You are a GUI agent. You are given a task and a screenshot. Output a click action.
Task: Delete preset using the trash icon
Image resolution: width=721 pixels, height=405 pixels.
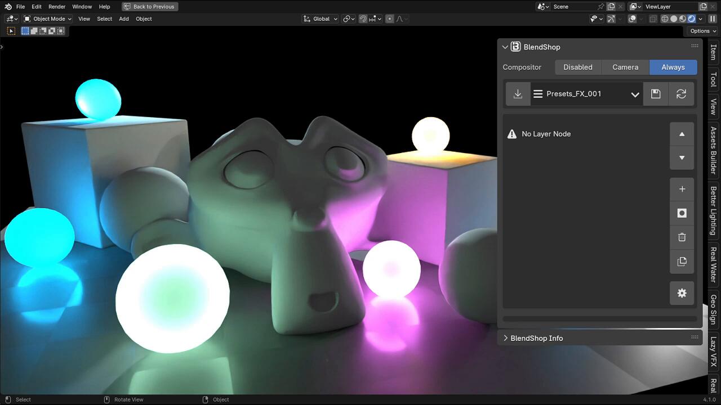coord(682,237)
